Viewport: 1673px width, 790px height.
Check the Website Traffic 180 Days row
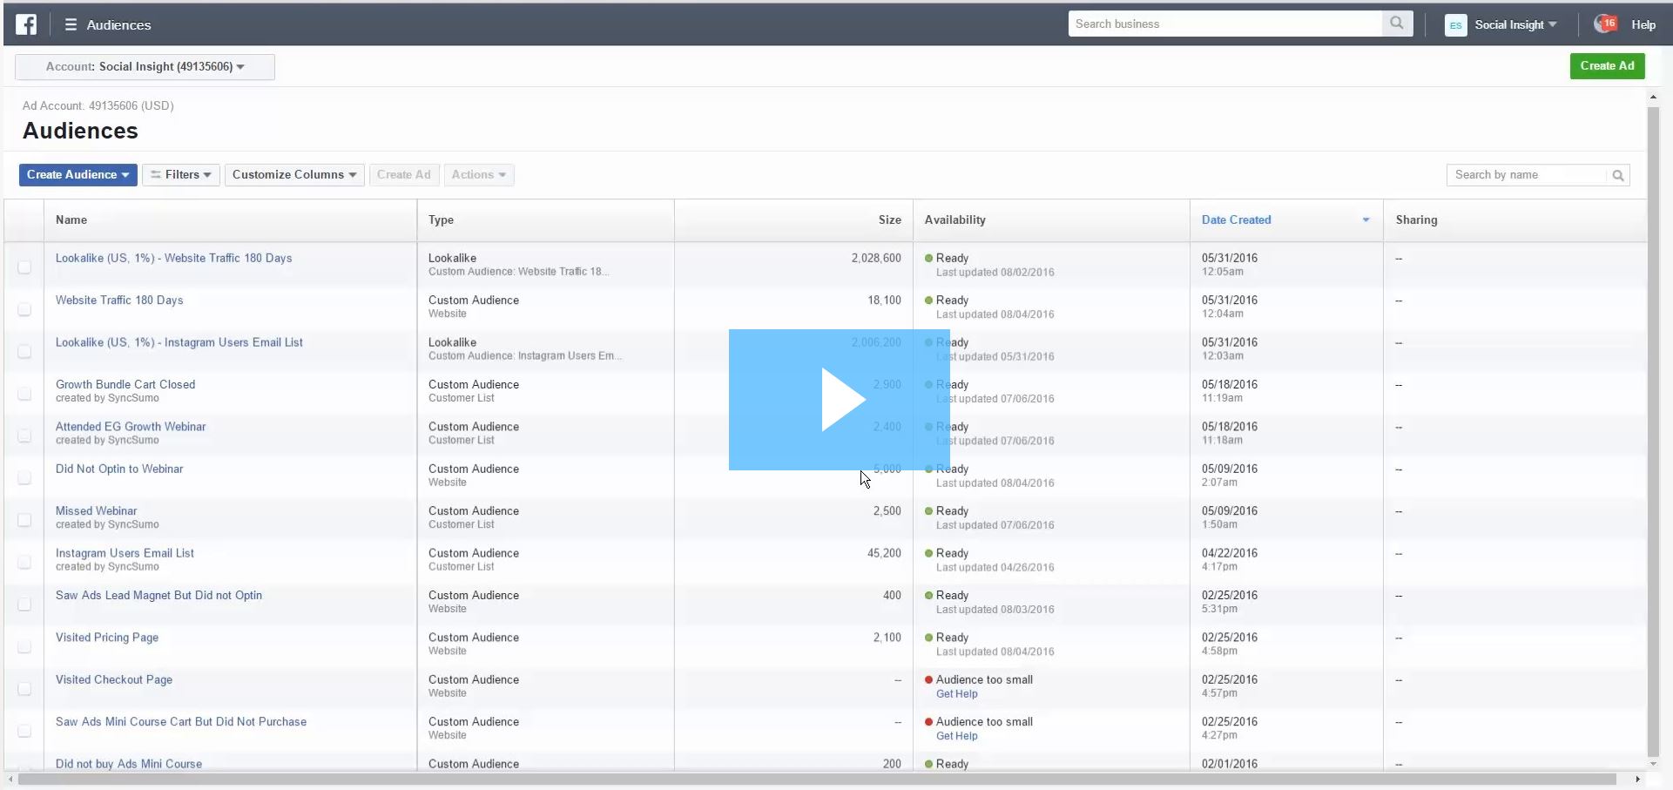tap(24, 309)
